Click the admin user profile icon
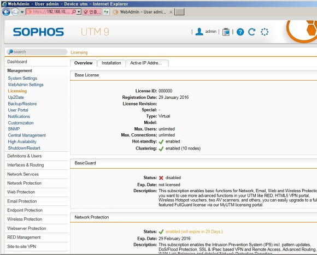 pos(199,32)
